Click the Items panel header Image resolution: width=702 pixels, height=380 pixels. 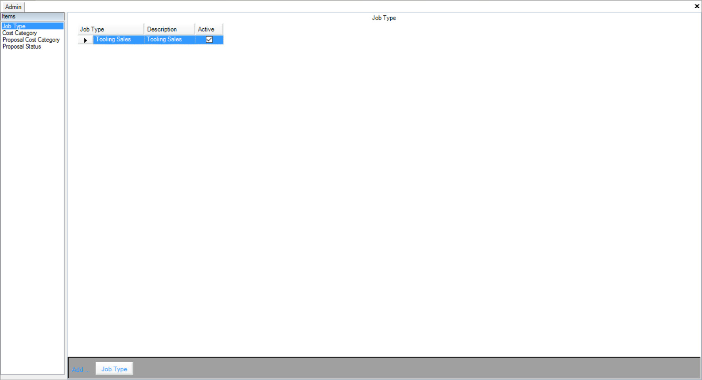point(32,17)
